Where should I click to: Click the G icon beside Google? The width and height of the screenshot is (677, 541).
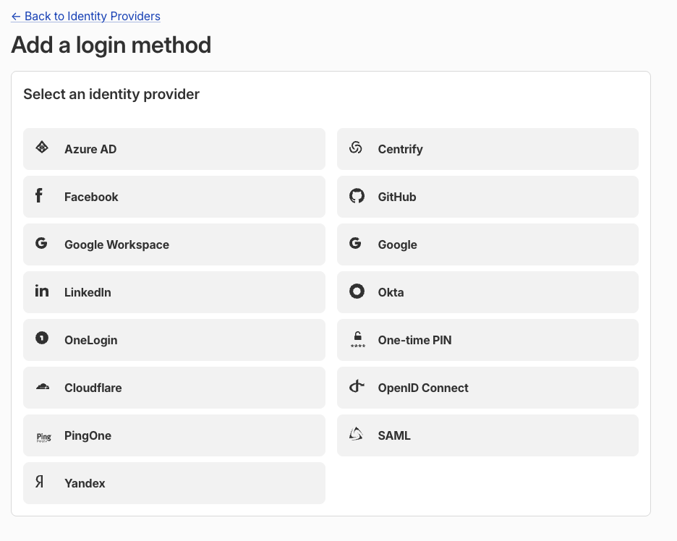click(x=355, y=243)
